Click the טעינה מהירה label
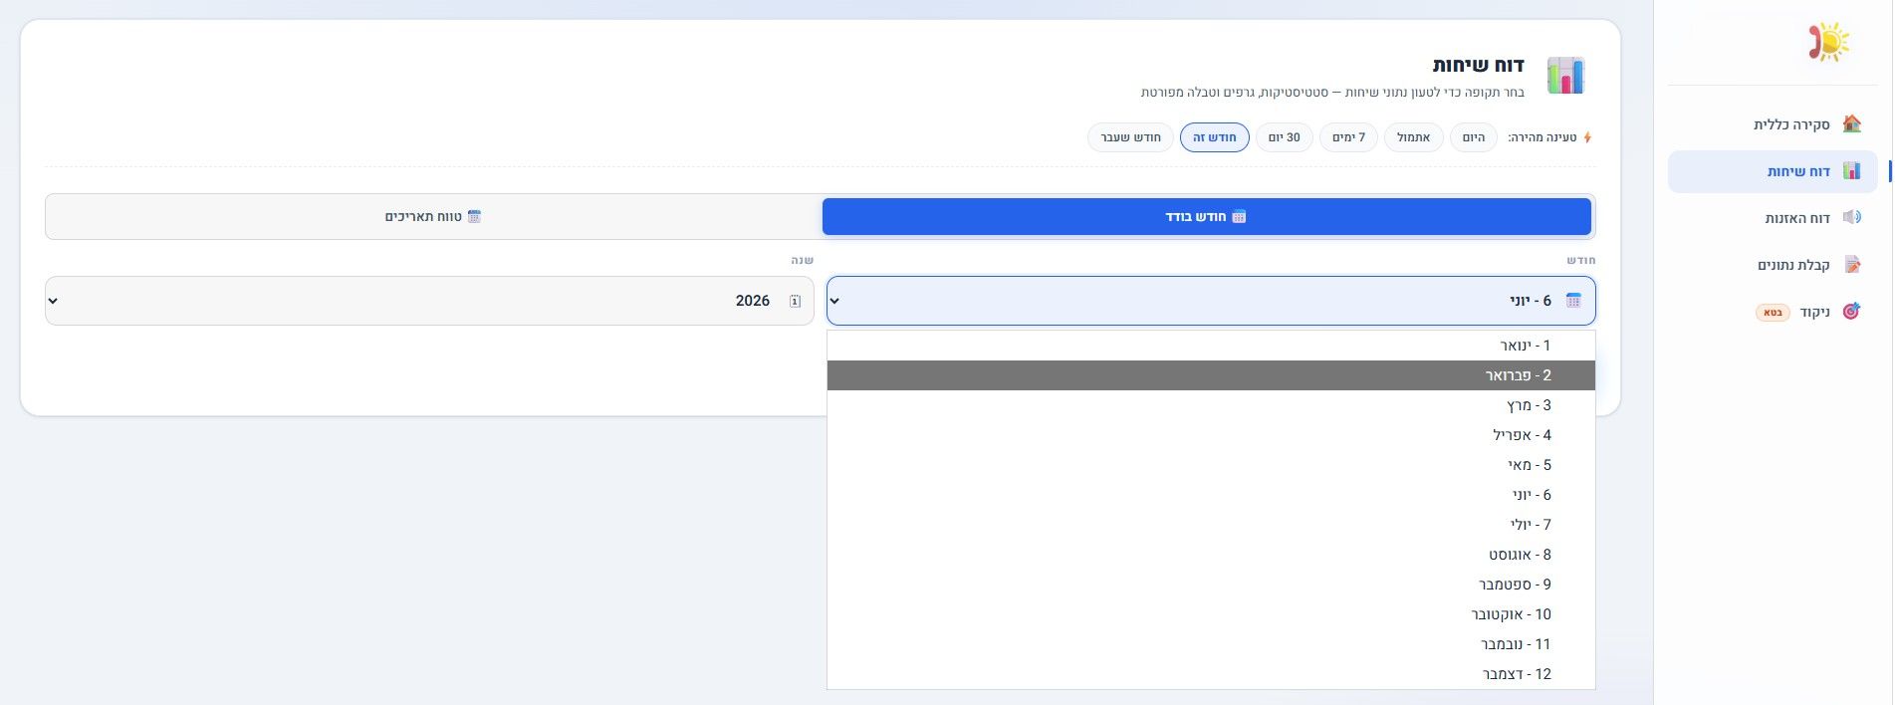The image size is (1895, 705). (x=1542, y=137)
